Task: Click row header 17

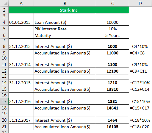Action: pos(4,101)
